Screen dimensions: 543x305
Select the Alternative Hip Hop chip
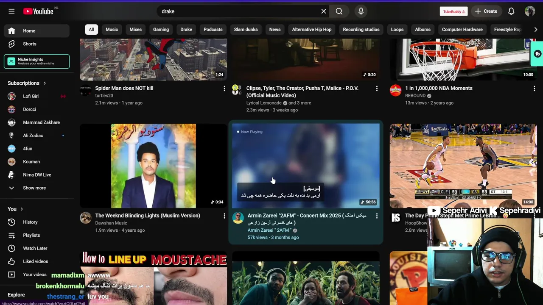click(x=312, y=29)
